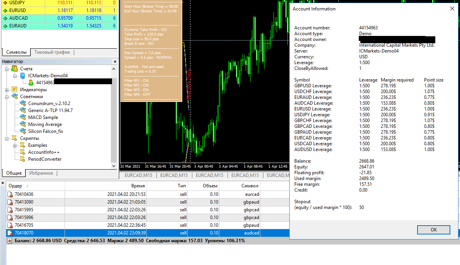Click the navigator scrollbar down arrow
The height and width of the screenshot is (265, 460).
[114, 166]
